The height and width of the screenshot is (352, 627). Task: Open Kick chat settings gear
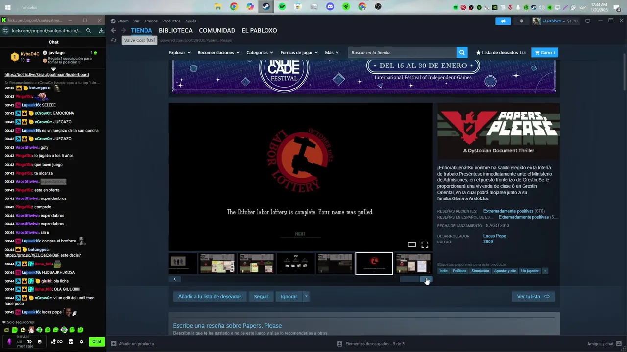82,342
